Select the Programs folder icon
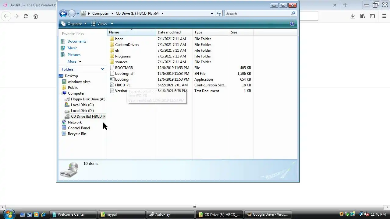This screenshot has width=390, height=219. pos(112,56)
